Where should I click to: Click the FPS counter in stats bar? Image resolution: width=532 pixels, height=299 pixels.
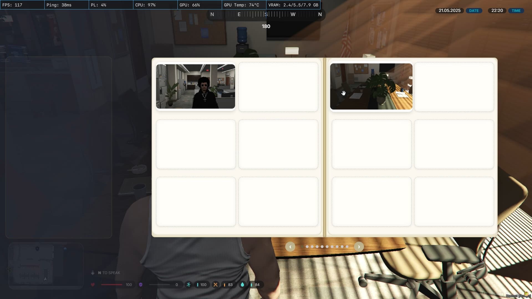pos(22,5)
